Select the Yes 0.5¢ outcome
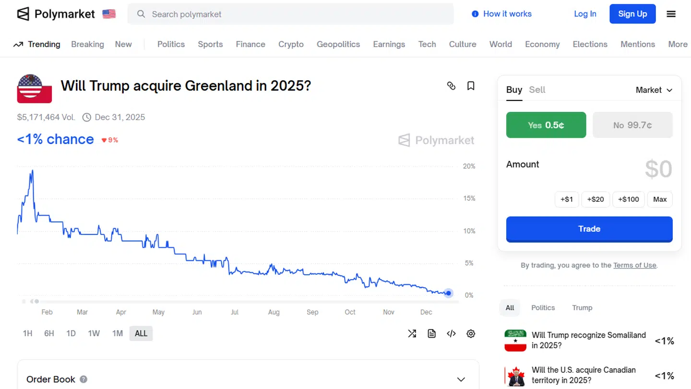691x389 pixels. pos(546,125)
